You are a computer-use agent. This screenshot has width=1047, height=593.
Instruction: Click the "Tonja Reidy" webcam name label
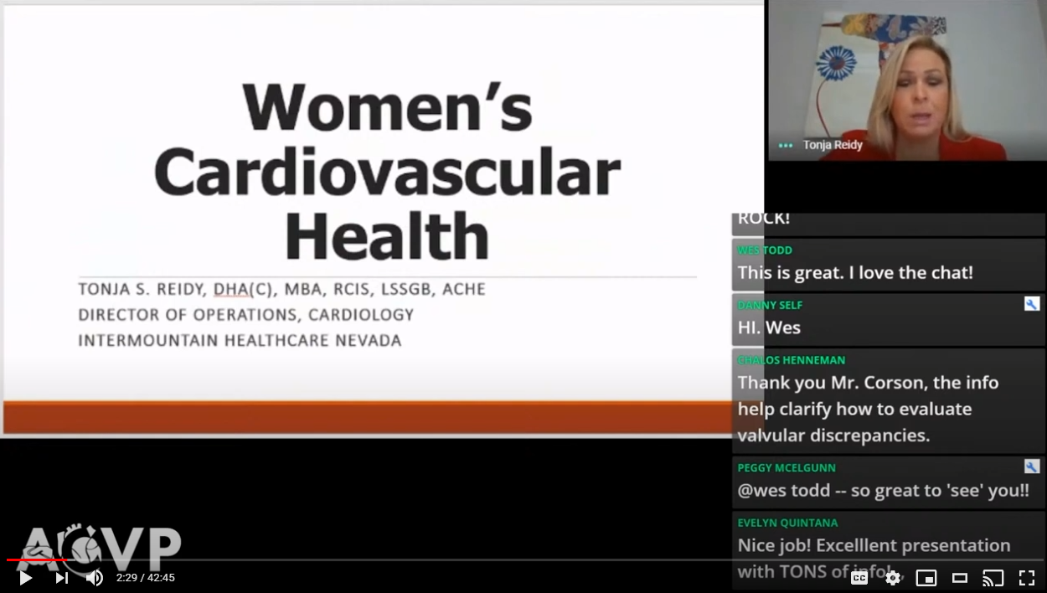click(833, 145)
